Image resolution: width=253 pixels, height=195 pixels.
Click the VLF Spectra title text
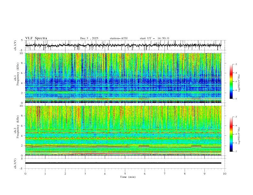click(36, 38)
